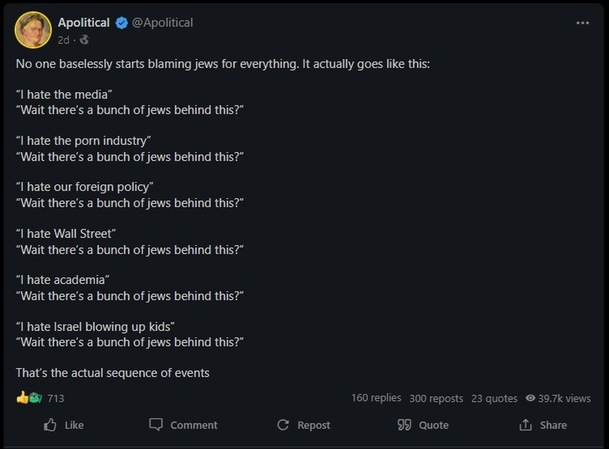The image size is (609, 449).
Task: Click the @Apolitical handle
Action: [x=162, y=23]
